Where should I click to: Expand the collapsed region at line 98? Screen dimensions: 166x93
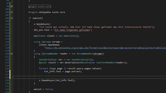pos(12,6)
